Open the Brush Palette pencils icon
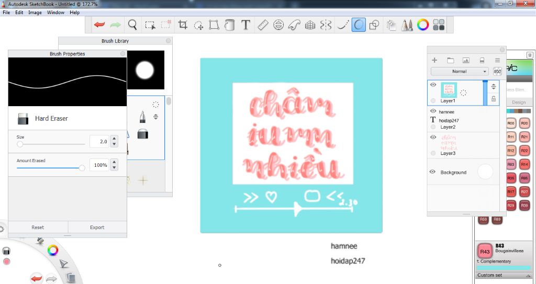 pos(407,25)
